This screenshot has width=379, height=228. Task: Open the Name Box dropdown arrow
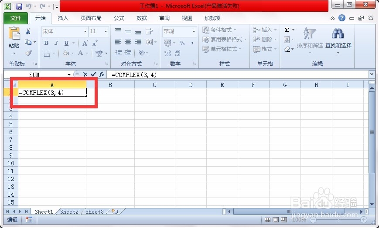click(69, 75)
